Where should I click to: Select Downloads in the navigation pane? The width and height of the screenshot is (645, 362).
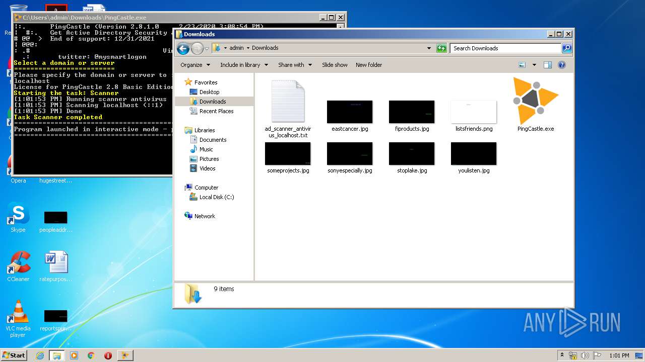208,102
